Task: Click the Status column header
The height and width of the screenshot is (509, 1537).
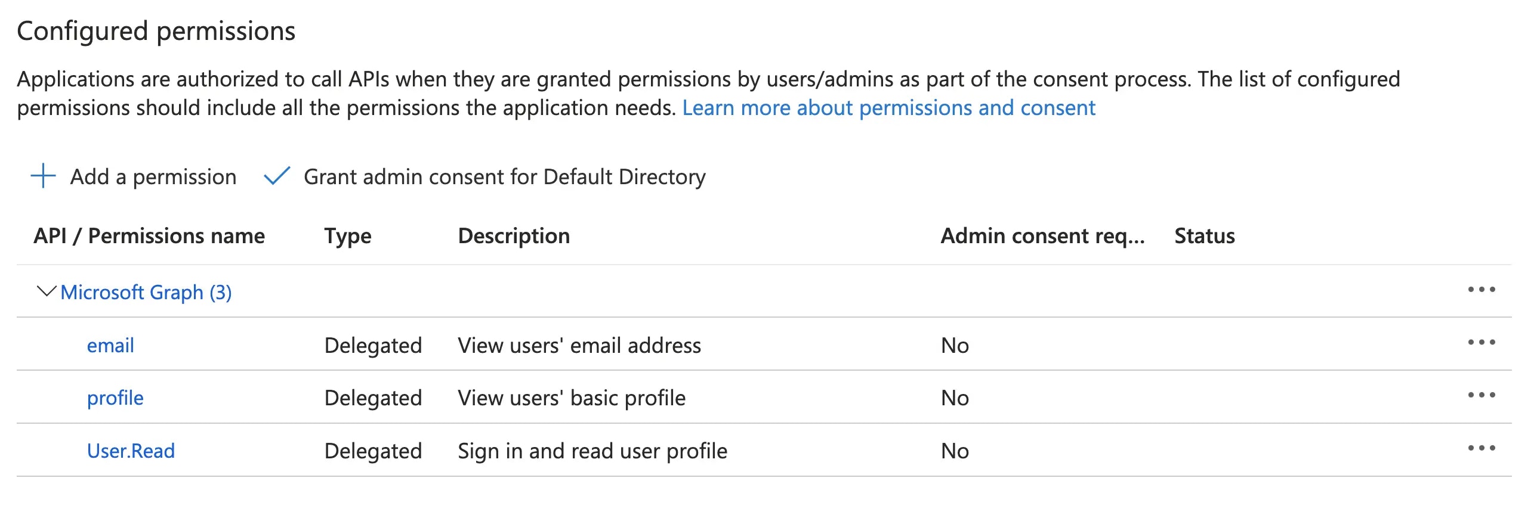Action: point(1204,236)
